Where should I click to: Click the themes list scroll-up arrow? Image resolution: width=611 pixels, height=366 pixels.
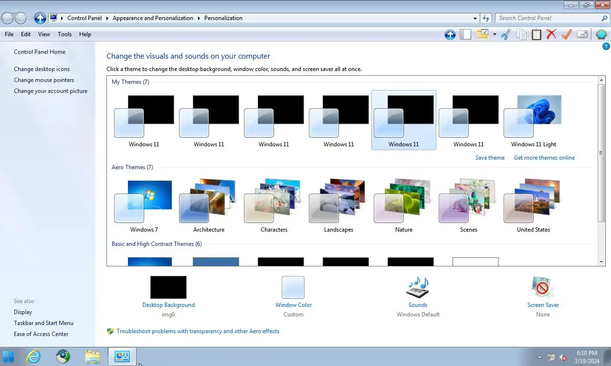(601, 81)
